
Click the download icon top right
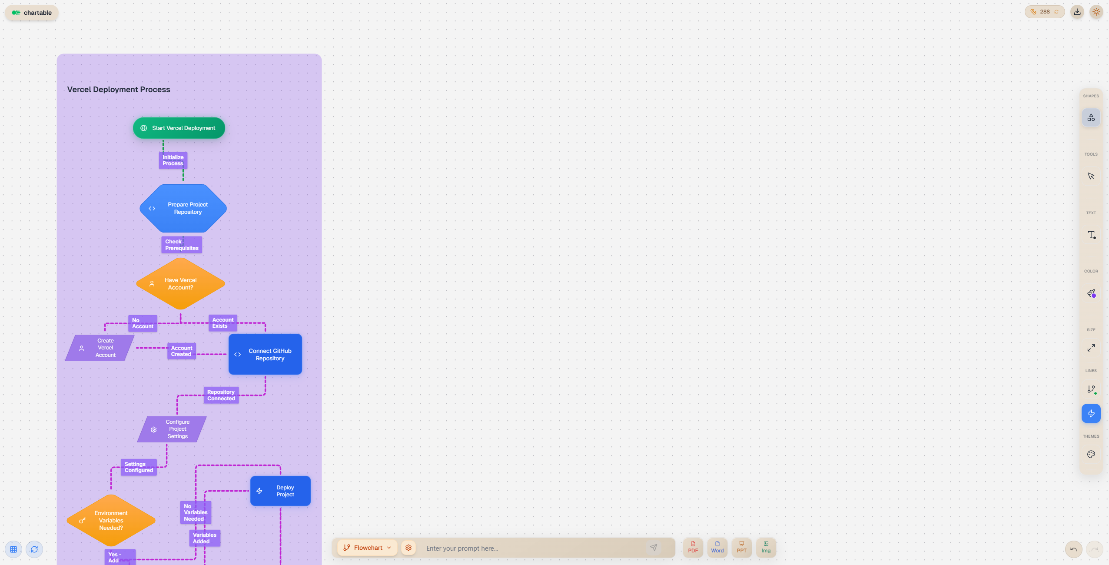1077,12
